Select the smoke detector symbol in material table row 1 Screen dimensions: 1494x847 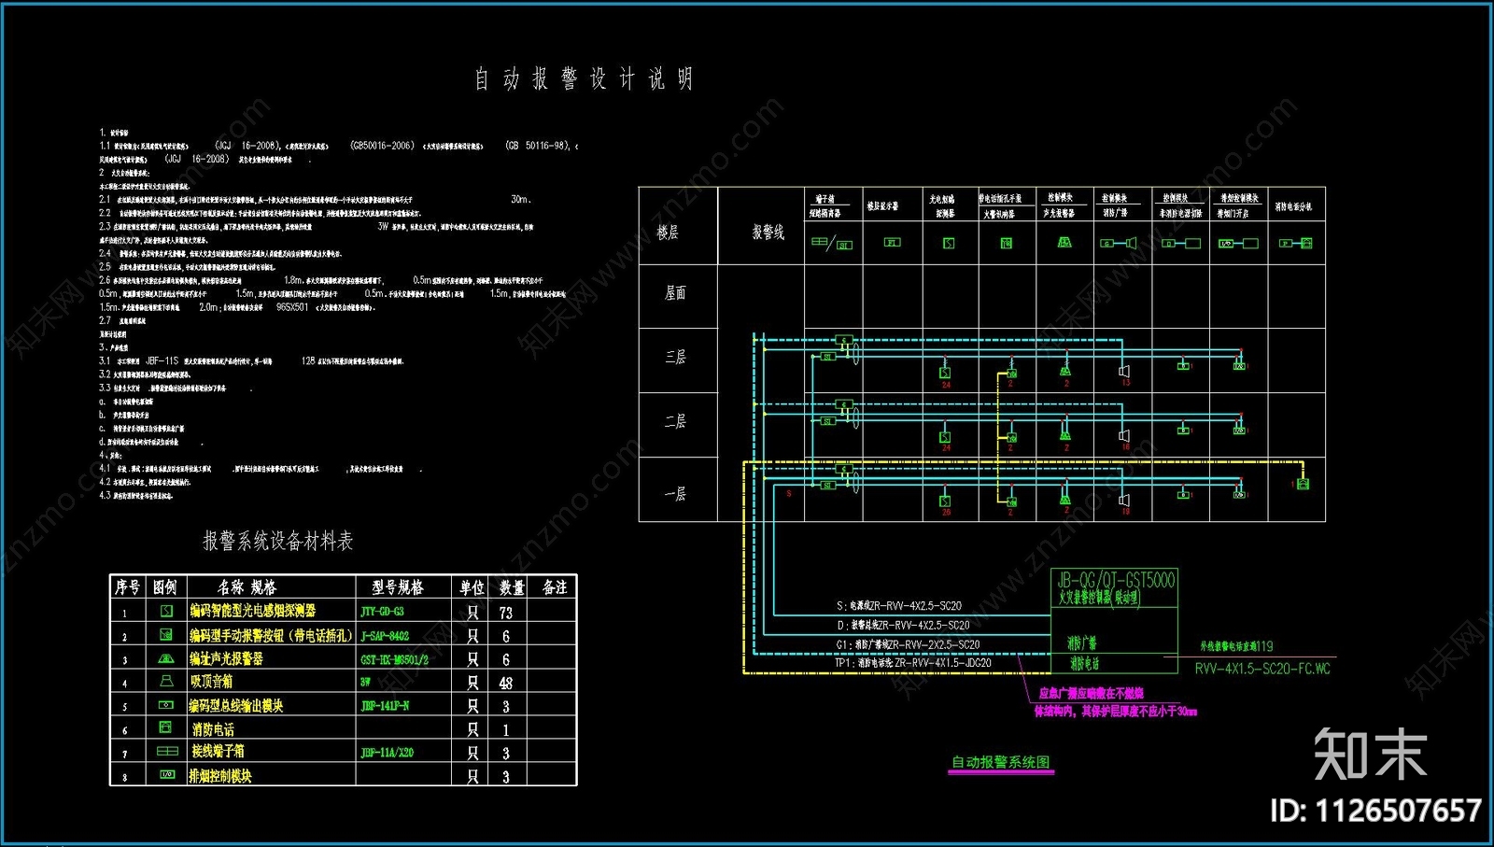tap(167, 611)
